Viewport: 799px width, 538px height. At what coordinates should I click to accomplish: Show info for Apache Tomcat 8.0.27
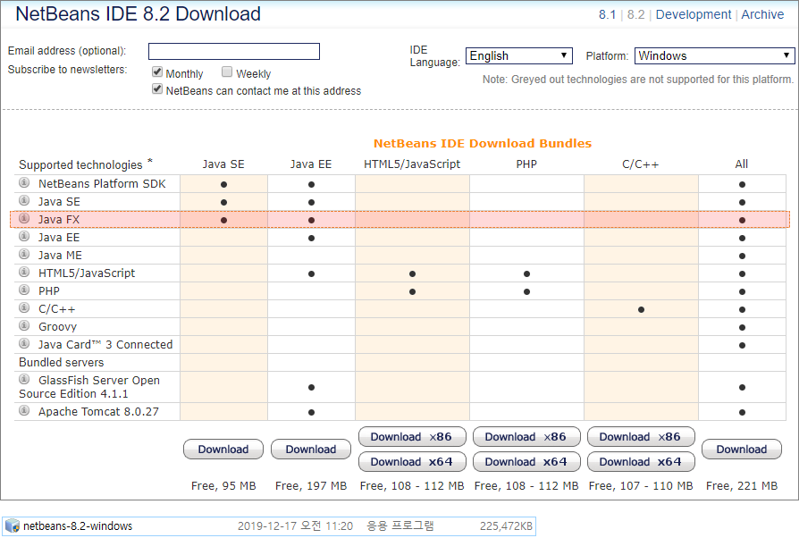(x=24, y=410)
